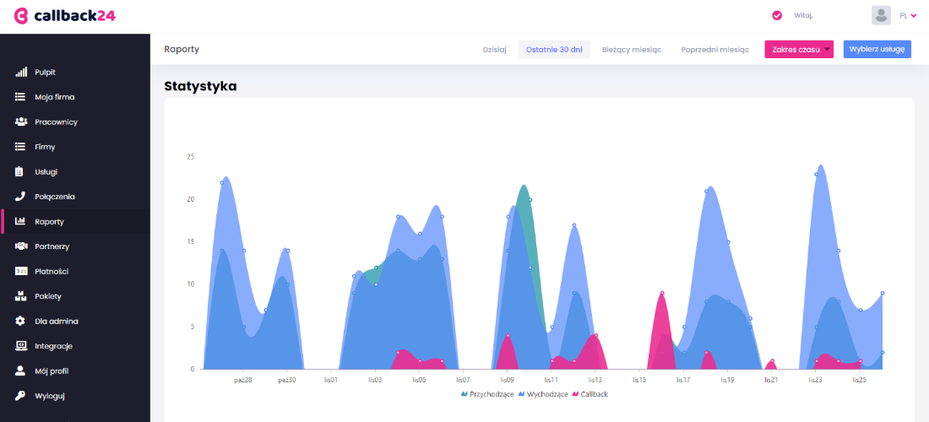Open Pracownicy via the people icon
The width and height of the screenshot is (929, 422).
click(21, 122)
